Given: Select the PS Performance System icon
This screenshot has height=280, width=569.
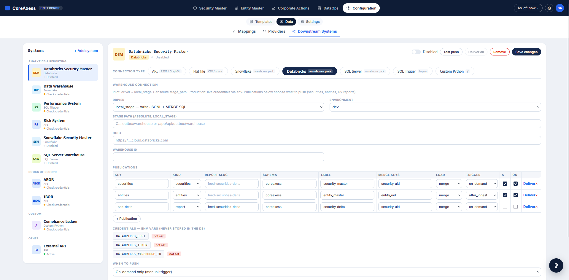Looking at the screenshot, I should pos(36,107).
